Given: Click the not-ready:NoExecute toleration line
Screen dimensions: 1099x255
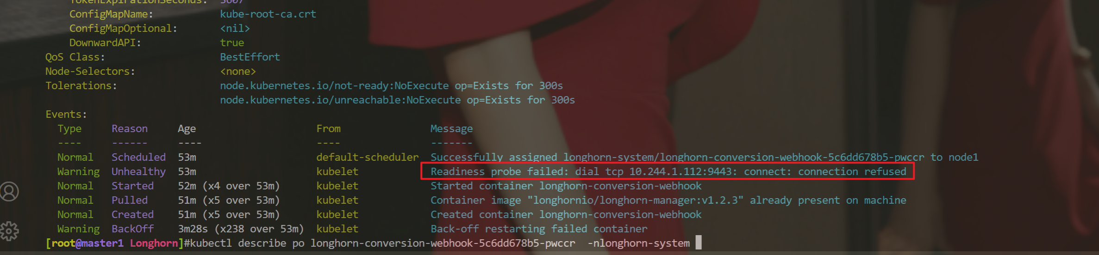Looking at the screenshot, I should pos(391,86).
